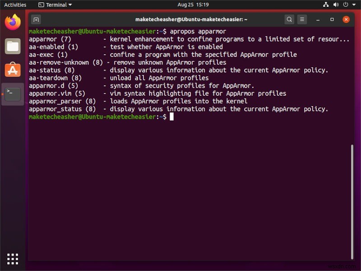Click Activities in the top bar

click(15, 4)
